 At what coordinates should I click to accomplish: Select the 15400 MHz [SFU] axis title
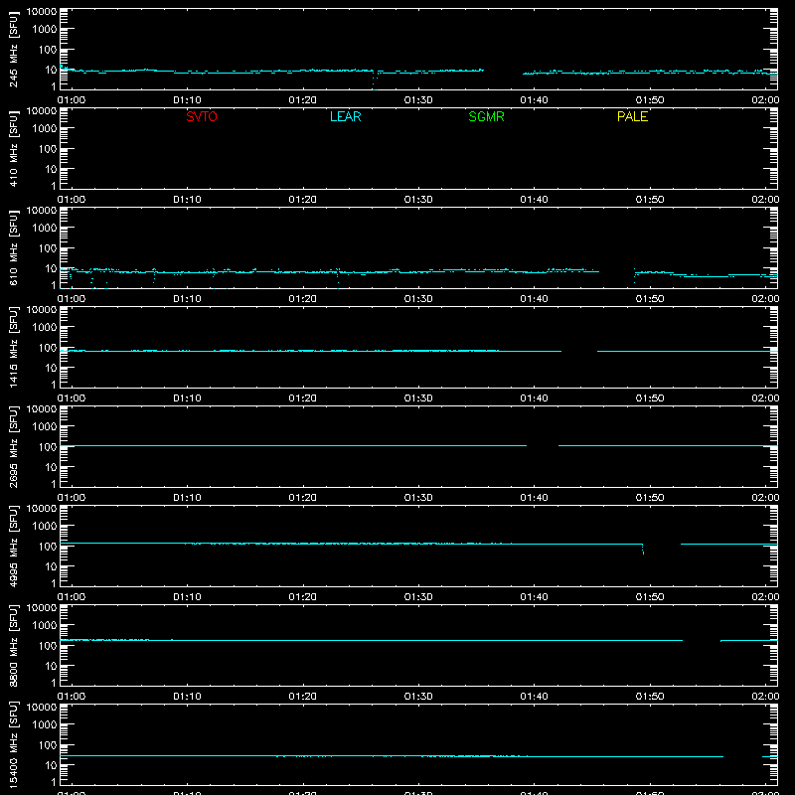coord(13,744)
